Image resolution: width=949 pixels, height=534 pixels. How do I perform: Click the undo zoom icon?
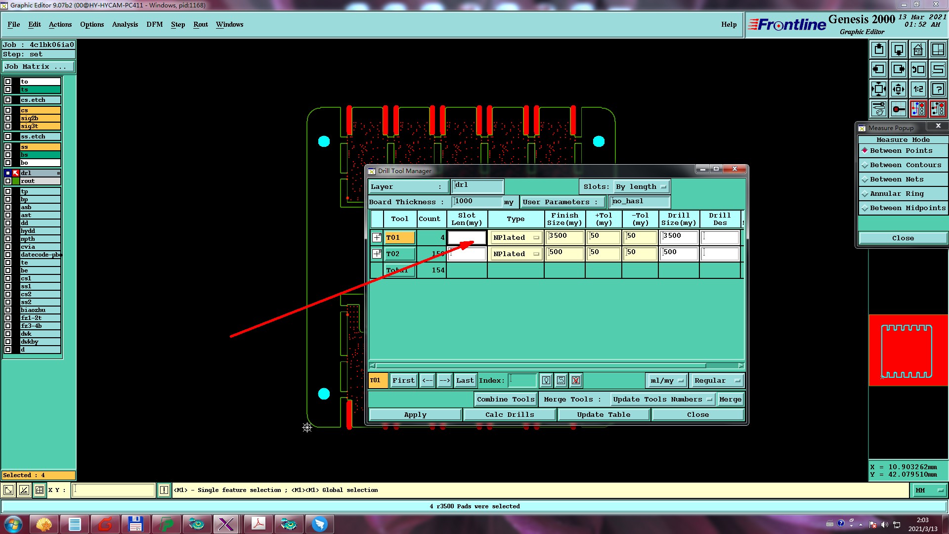coord(918,69)
